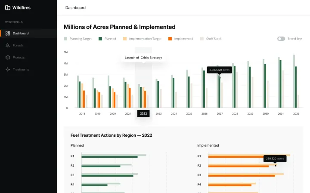Screen dimensions: 310x193
Task: Select Treatments menu label
Action: pos(21,70)
